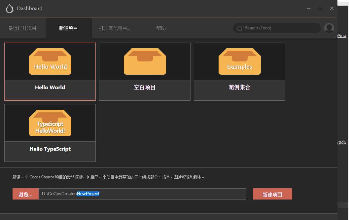The height and width of the screenshot is (220, 349).
Task: Click the search magnifier icon
Action: [x=240, y=28]
